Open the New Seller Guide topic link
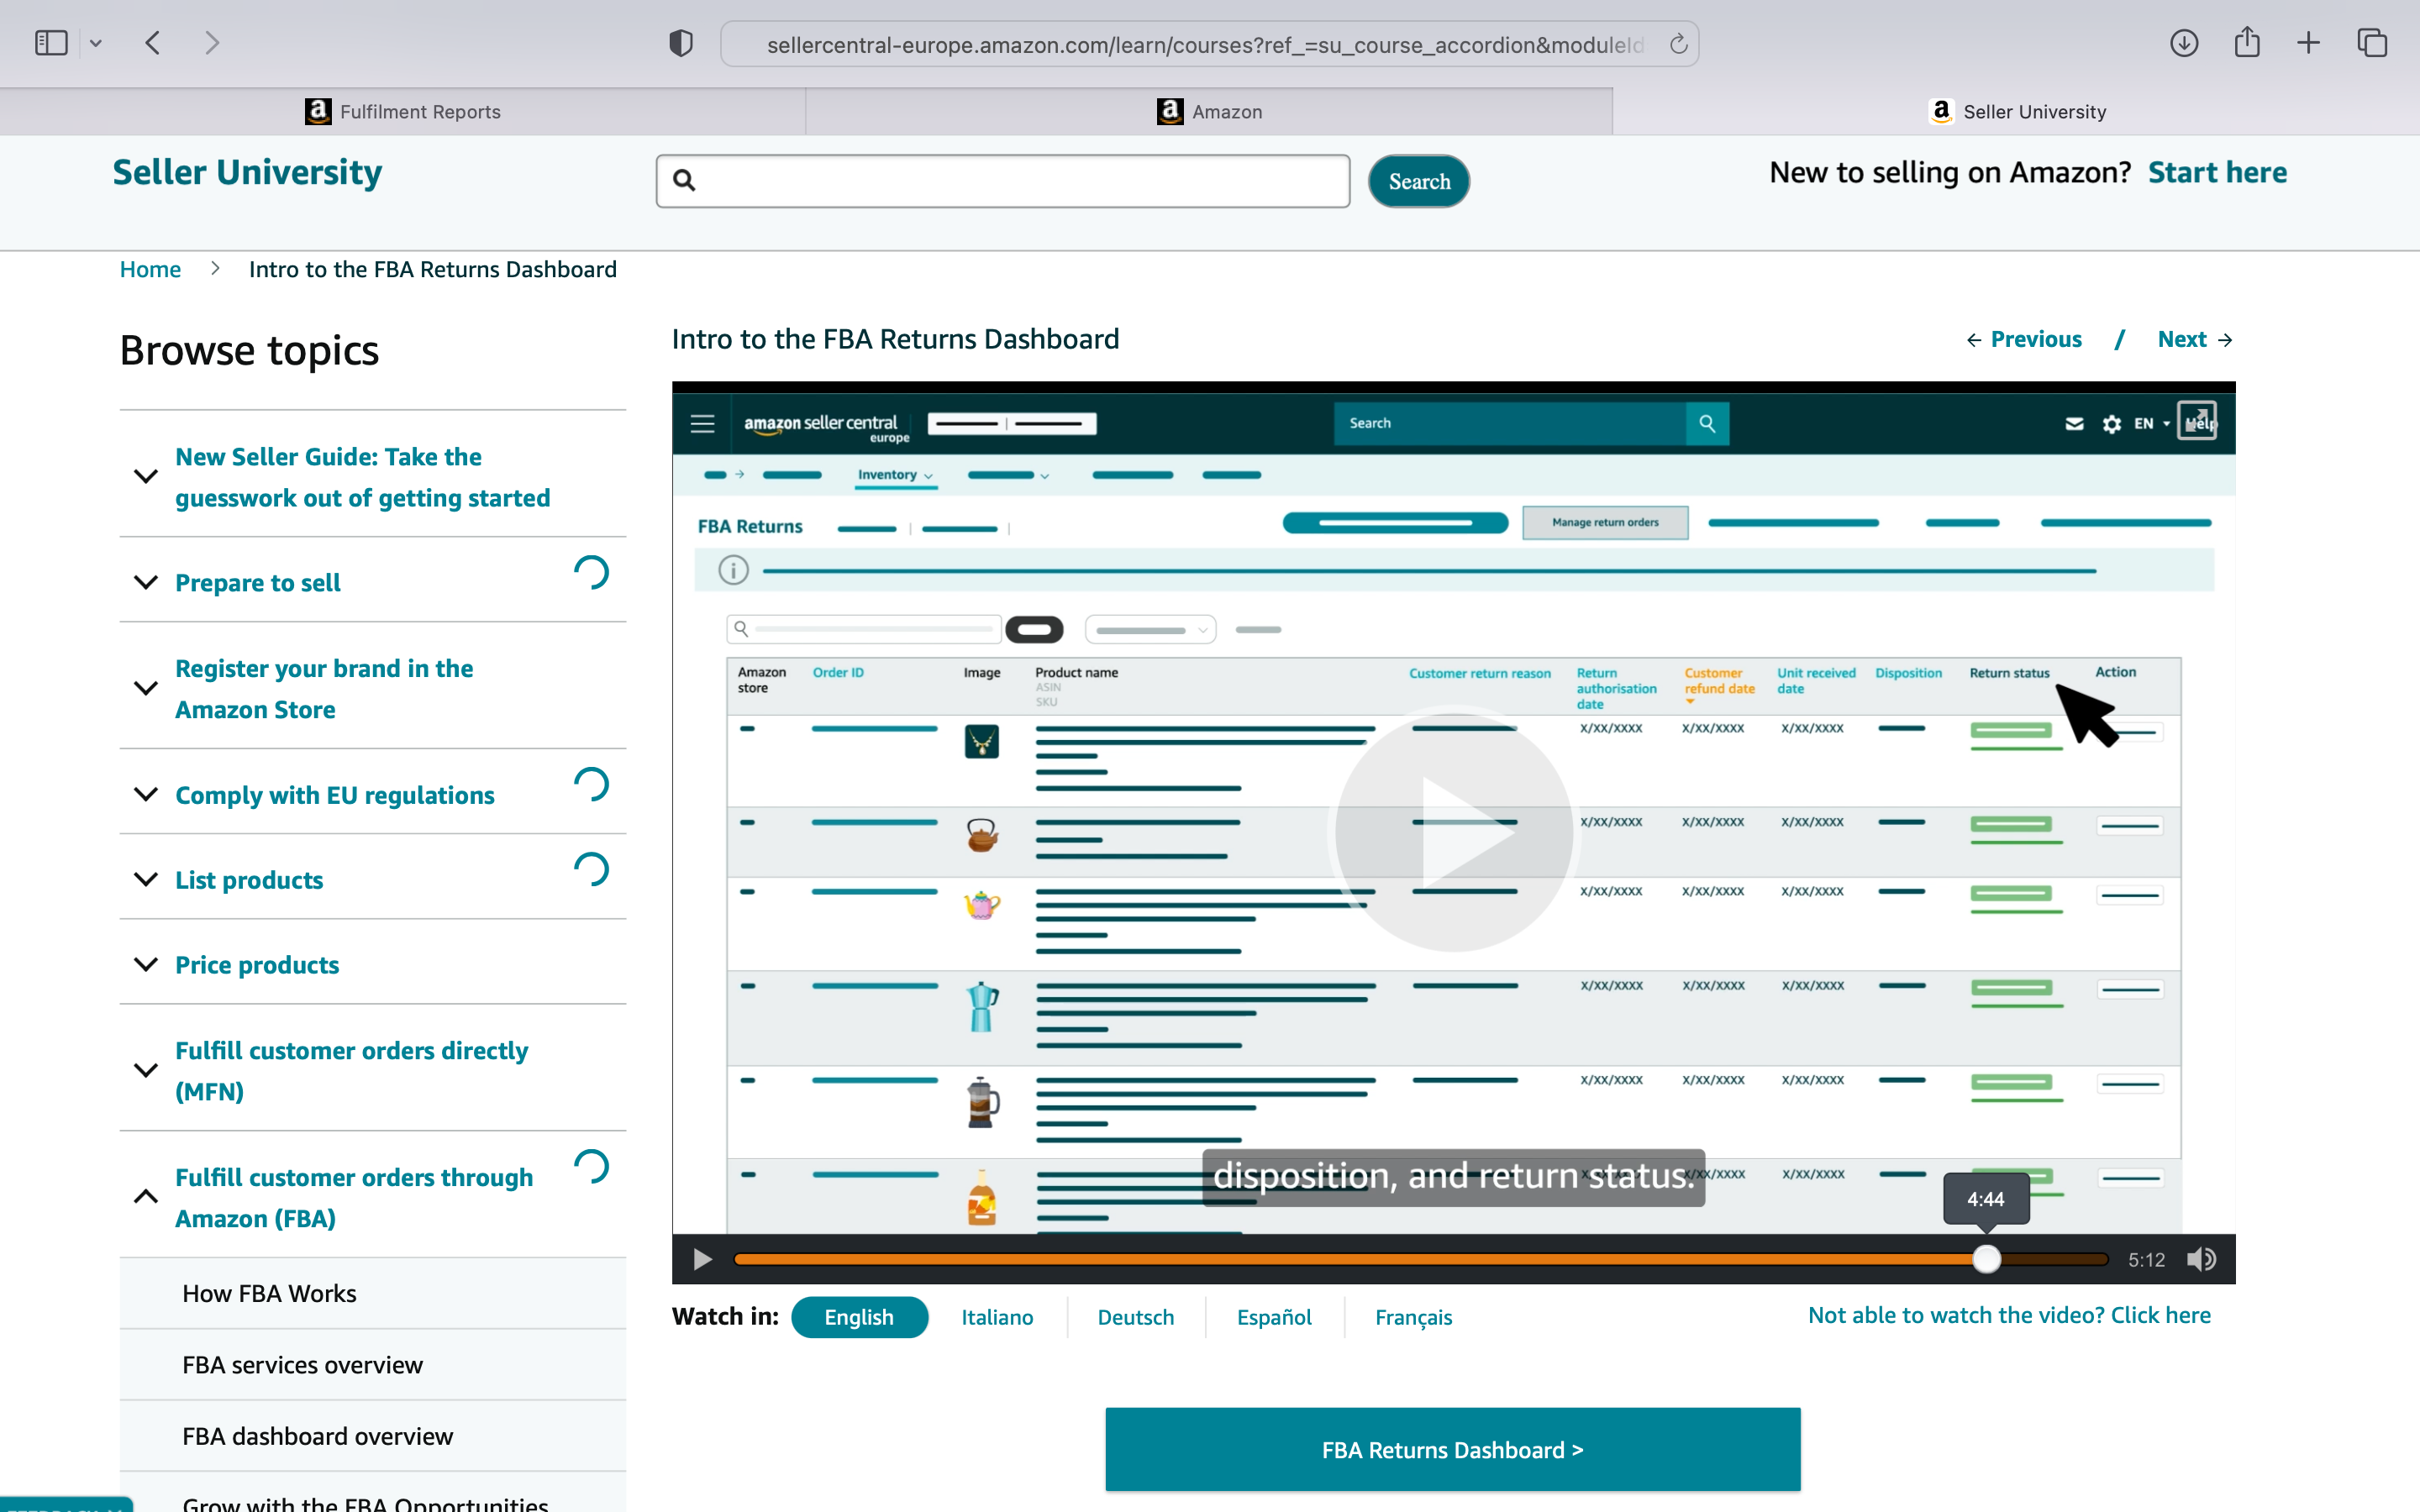This screenshot has width=2420, height=1512. pos(362,477)
